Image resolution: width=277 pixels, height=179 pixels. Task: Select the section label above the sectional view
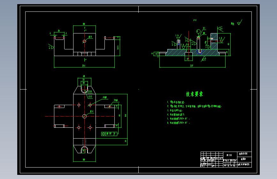[x=195, y=20]
